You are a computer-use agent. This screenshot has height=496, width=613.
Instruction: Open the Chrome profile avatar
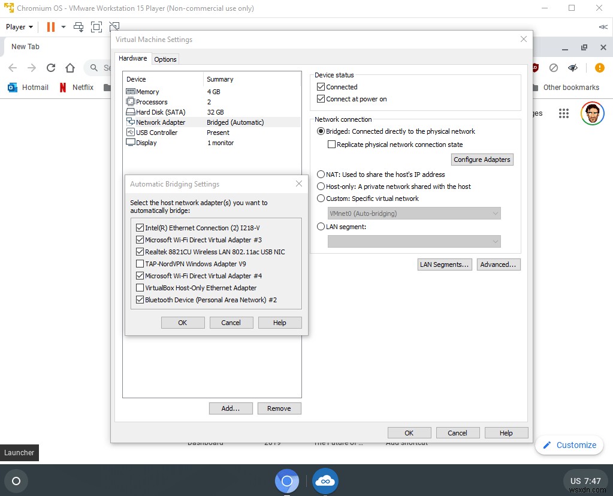tap(592, 113)
